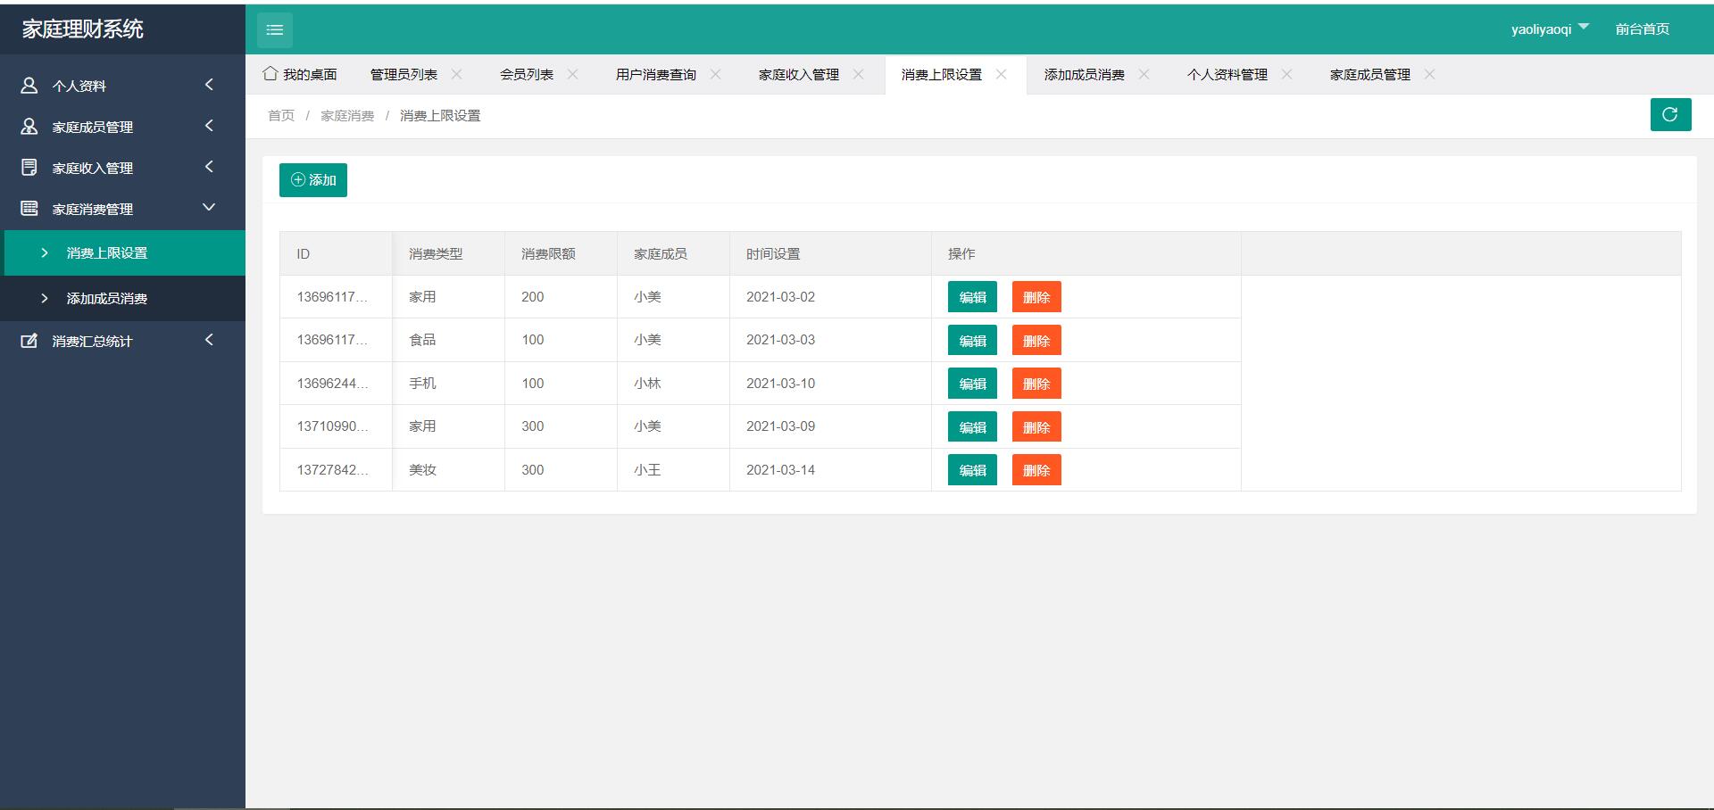Expand the 消费汇总统计 sidebar chevron
This screenshot has width=1714, height=810.
(x=209, y=340)
